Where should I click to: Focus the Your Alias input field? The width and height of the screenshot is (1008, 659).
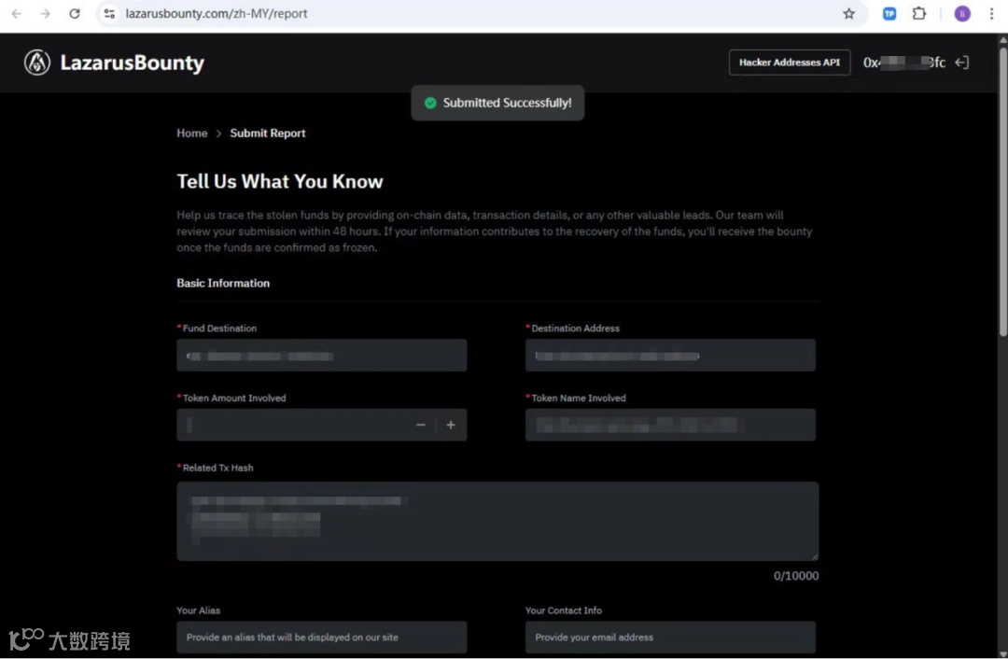click(321, 638)
